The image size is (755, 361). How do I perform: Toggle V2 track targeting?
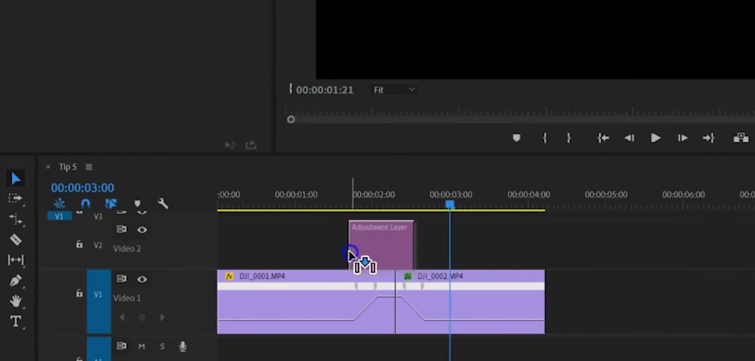point(98,245)
